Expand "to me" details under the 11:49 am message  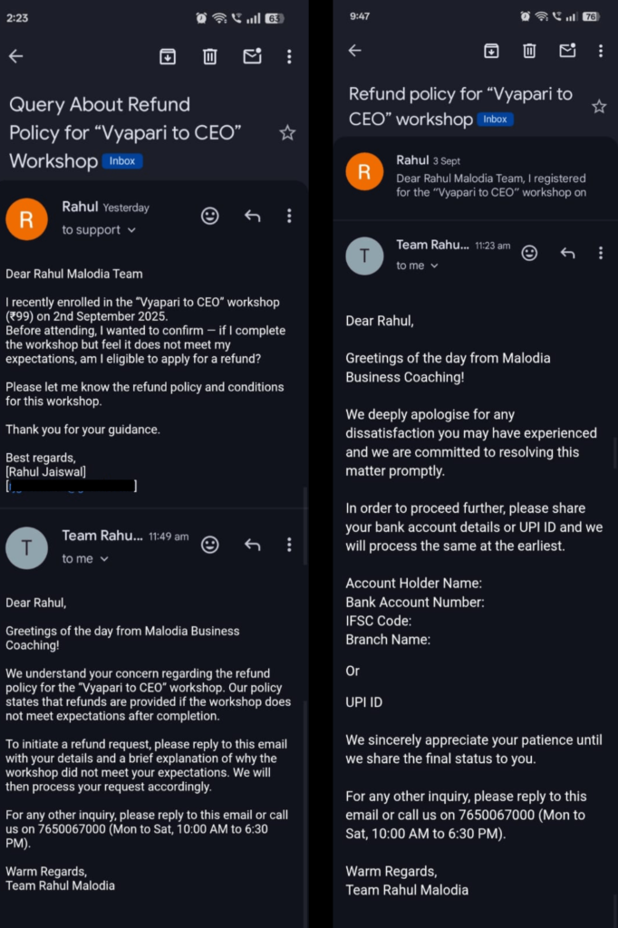pos(84,559)
